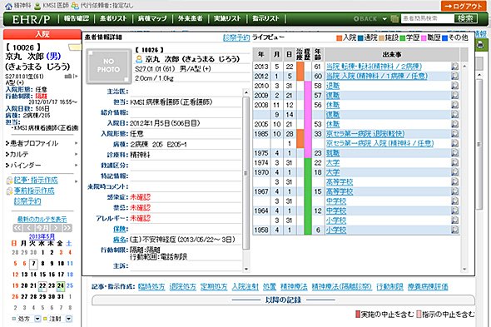Go to previous month in calendar
The width and height of the screenshot is (491, 327).
click(x=29, y=228)
